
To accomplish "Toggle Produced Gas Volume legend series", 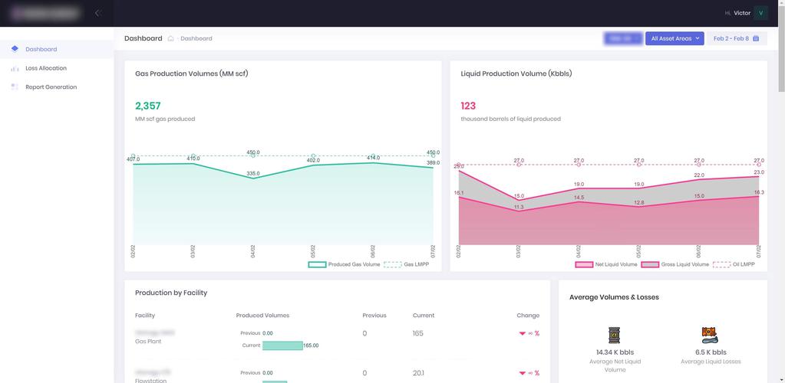I will click(x=345, y=264).
